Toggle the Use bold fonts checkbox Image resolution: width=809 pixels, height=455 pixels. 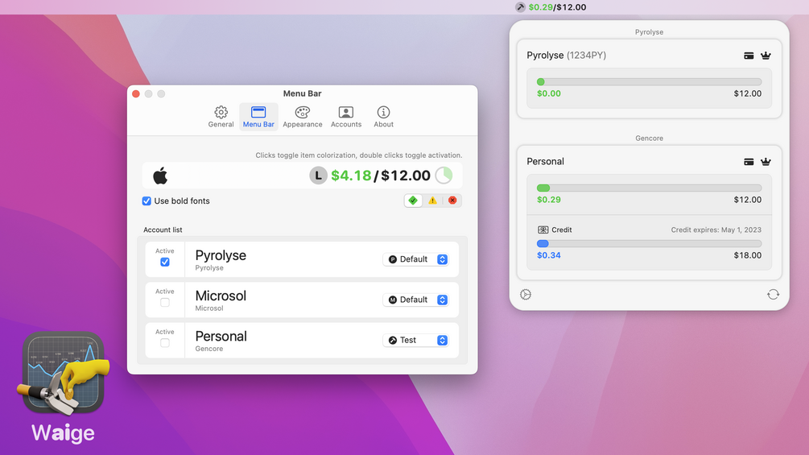pos(147,201)
